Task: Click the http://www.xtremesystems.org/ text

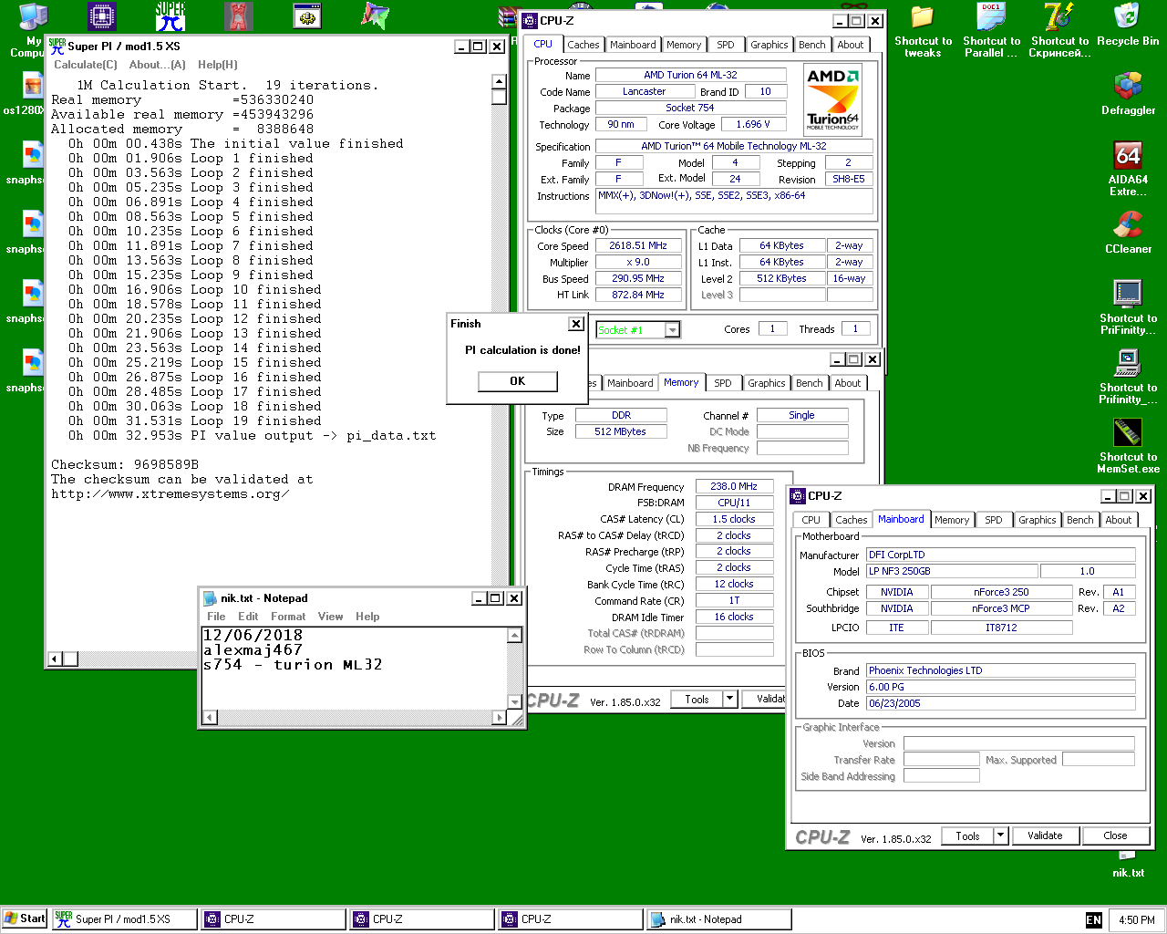Action: [170, 493]
